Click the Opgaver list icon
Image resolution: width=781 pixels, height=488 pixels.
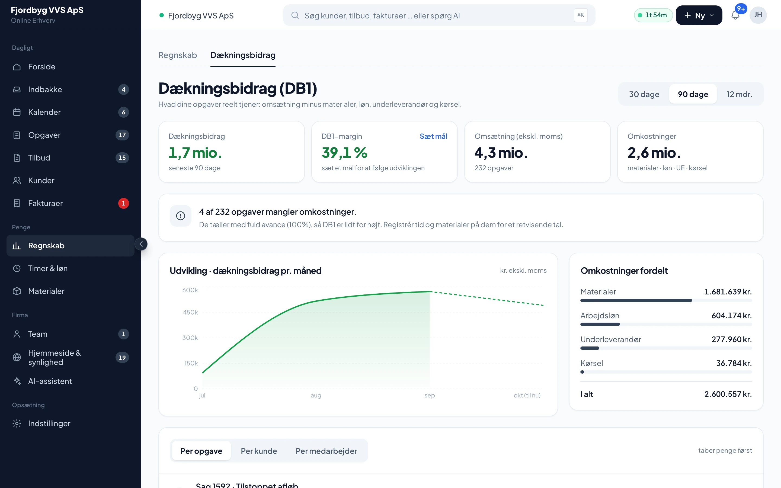17,135
